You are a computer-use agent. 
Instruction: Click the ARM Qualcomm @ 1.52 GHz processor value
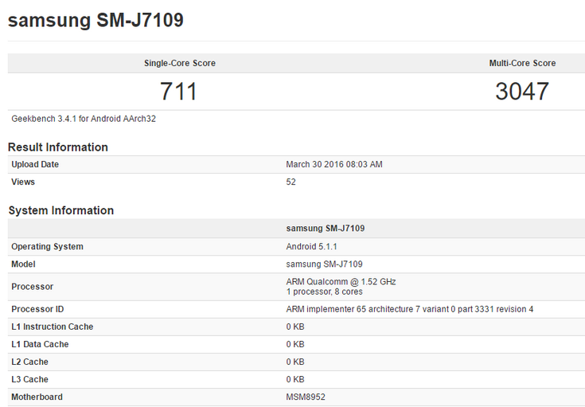[341, 282]
